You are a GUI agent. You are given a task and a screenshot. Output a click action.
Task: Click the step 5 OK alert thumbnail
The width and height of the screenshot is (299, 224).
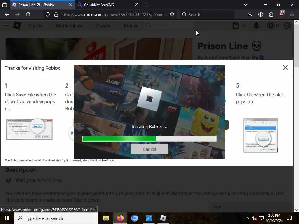(x=260, y=135)
